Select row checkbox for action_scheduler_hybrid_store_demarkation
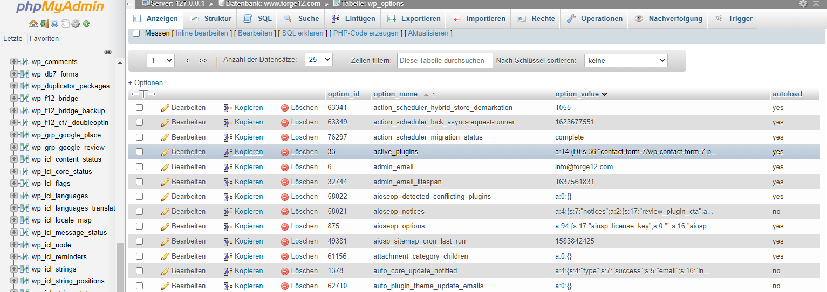The width and height of the screenshot is (827, 292). [140, 108]
